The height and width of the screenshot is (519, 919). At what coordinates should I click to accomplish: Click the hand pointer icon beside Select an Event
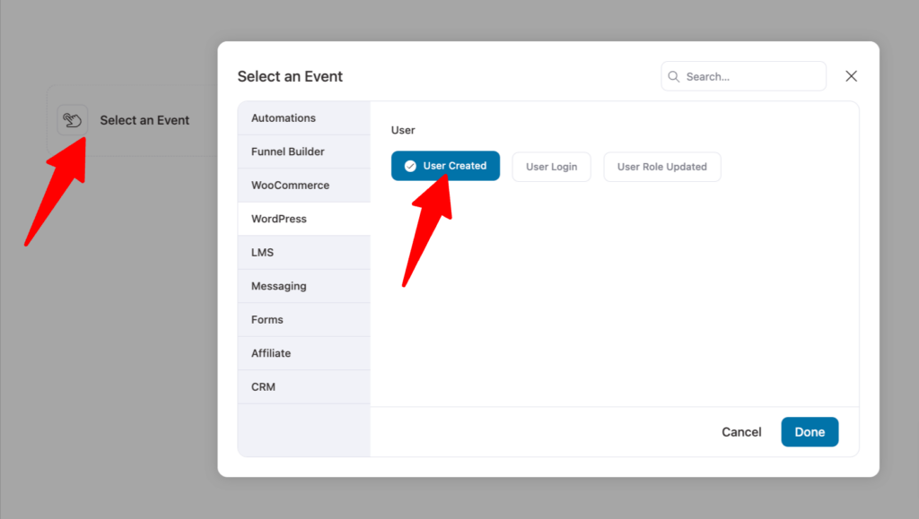click(72, 119)
